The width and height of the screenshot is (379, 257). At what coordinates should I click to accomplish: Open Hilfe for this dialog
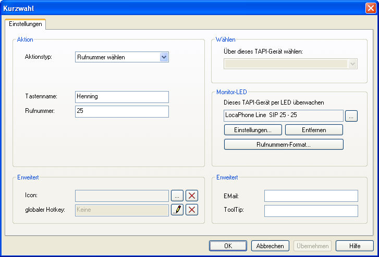(x=354, y=246)
